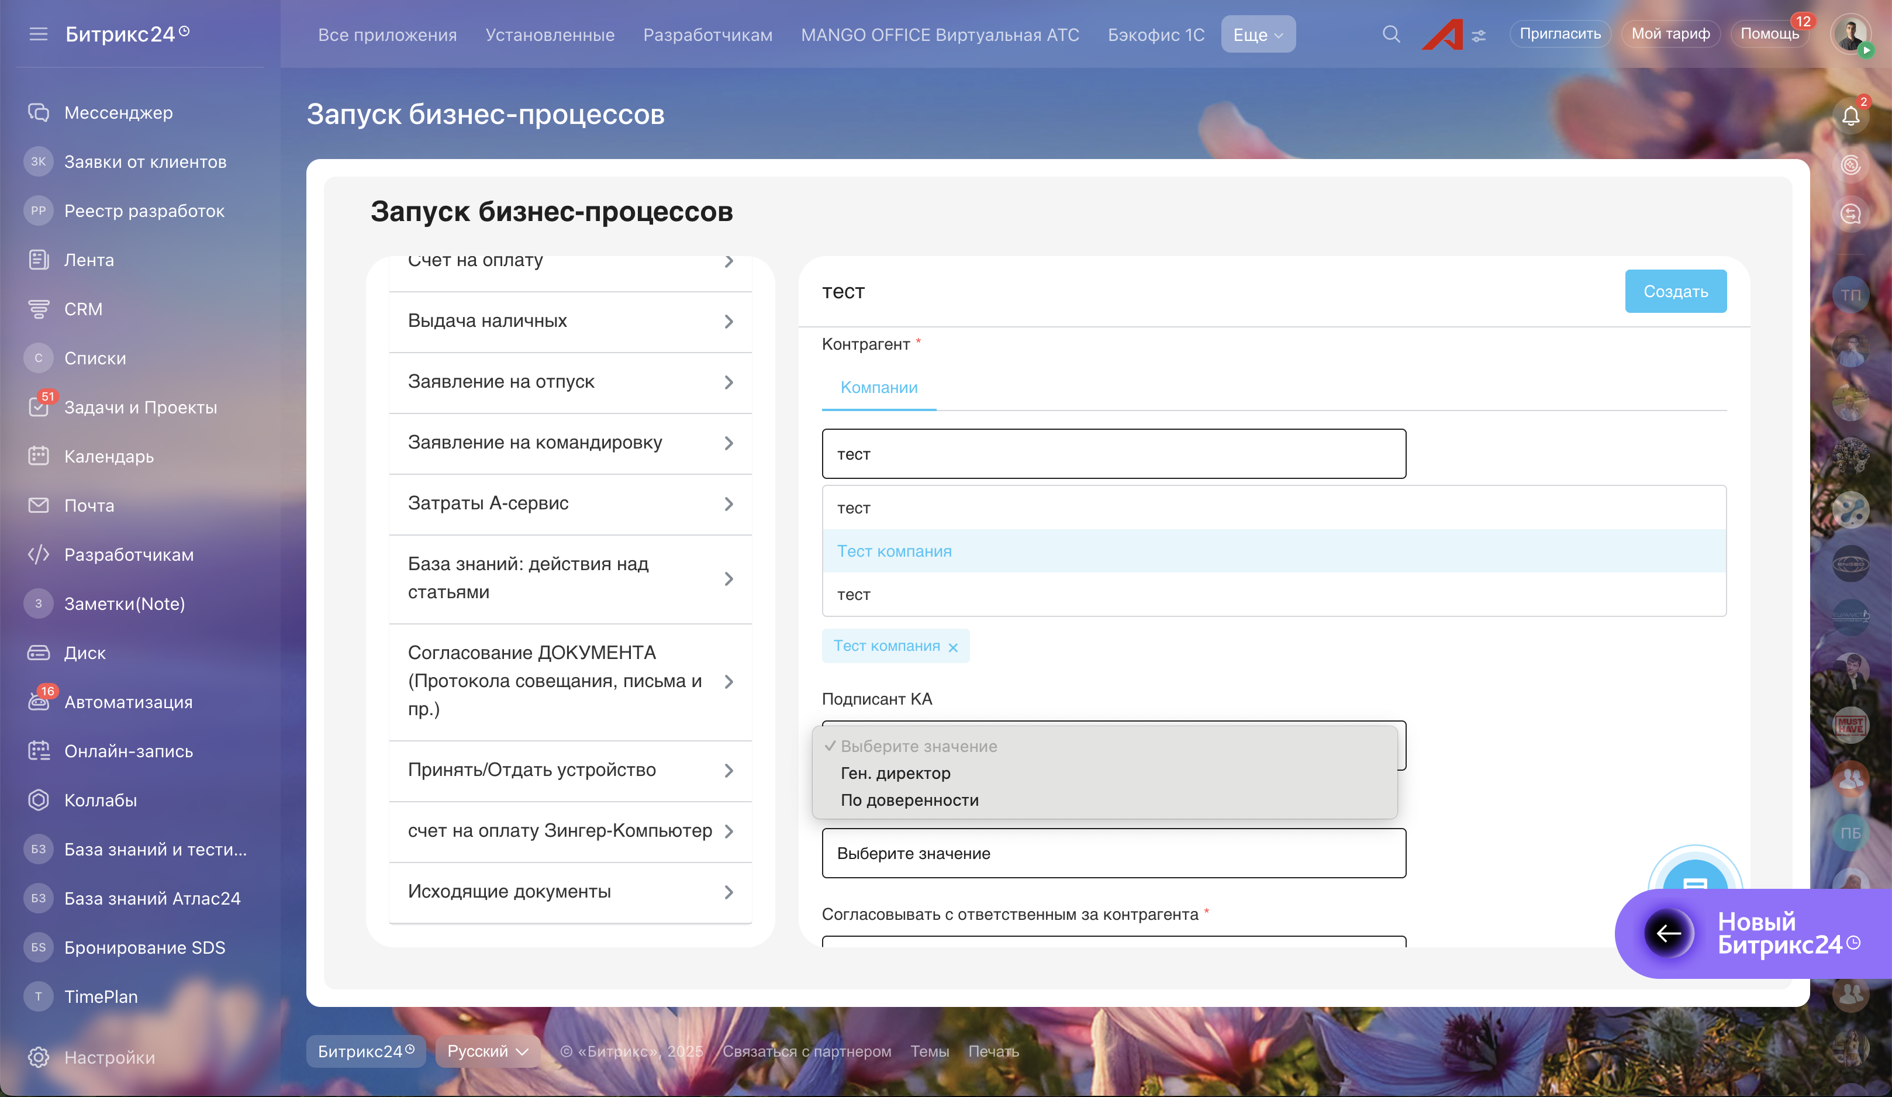The width and height of the screenshot is (1892, 1097).
Task: Open the CRM sidebar icon
Action: 38,309
